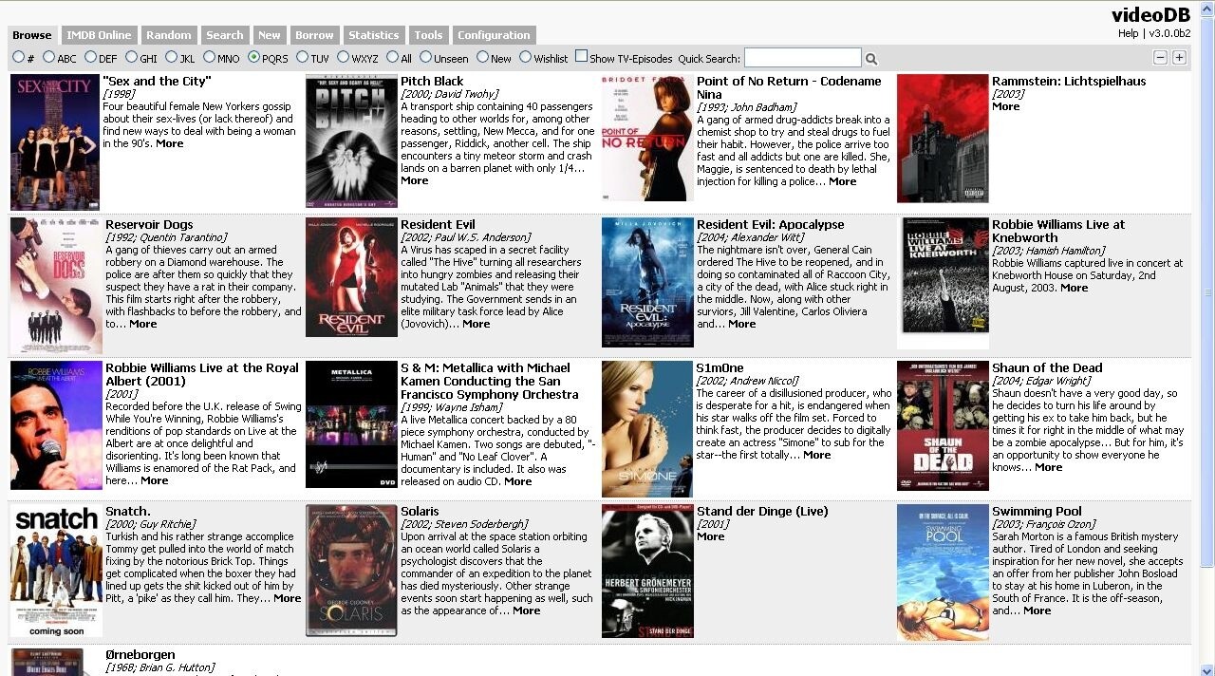Open the New tab
The width and height of the screenshot is (1215, 676).
(x=270, y=35)
